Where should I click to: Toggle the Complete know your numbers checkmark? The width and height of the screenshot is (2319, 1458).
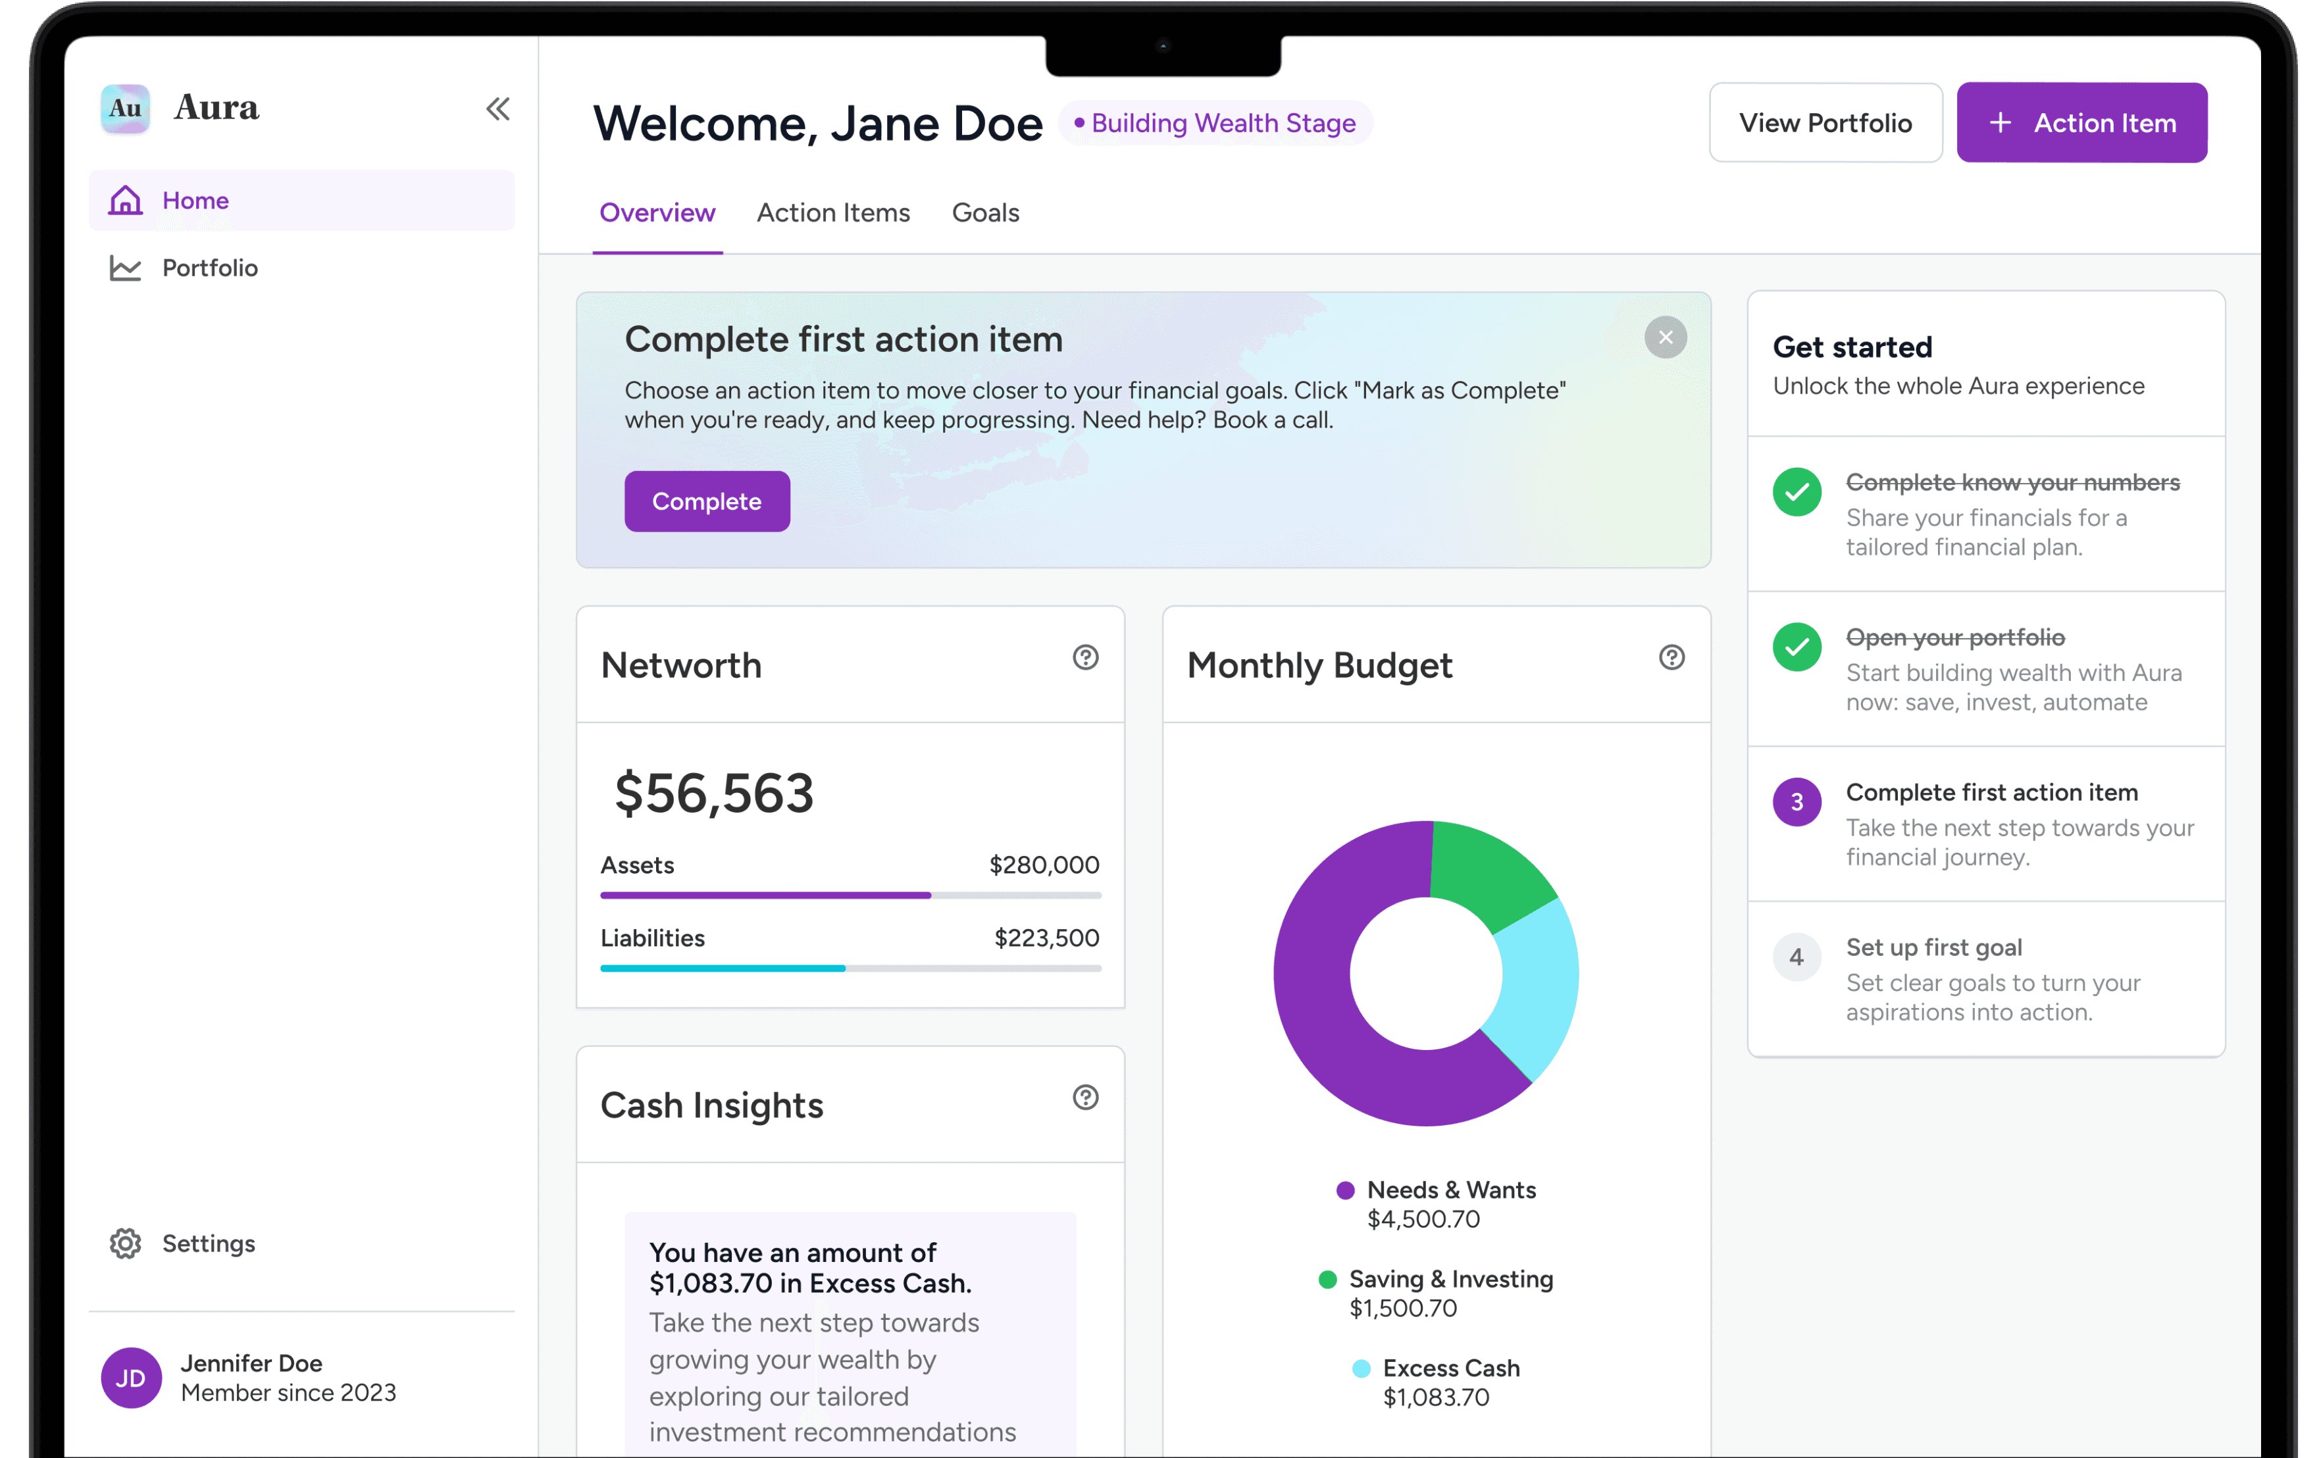1797,492
